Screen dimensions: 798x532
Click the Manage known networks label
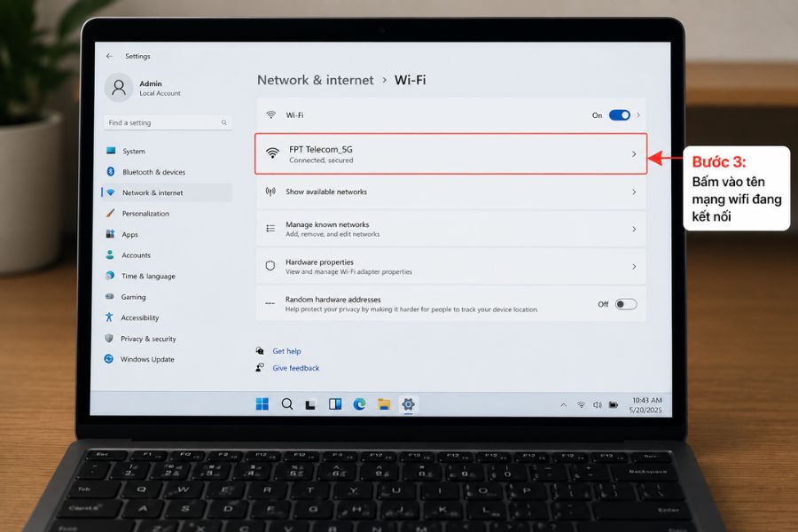pyautogui.click(x=327, y=224)
